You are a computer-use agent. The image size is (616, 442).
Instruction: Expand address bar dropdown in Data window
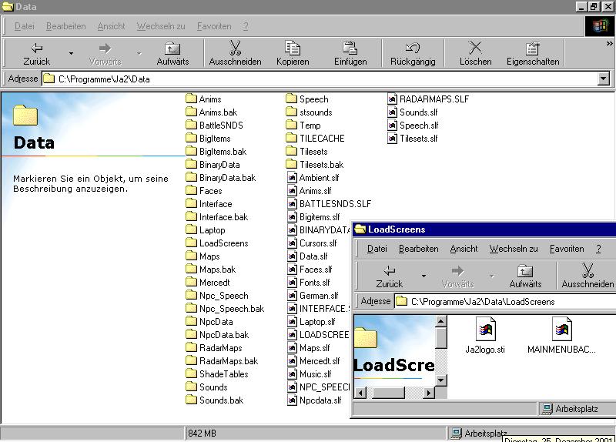pos(604,79)
